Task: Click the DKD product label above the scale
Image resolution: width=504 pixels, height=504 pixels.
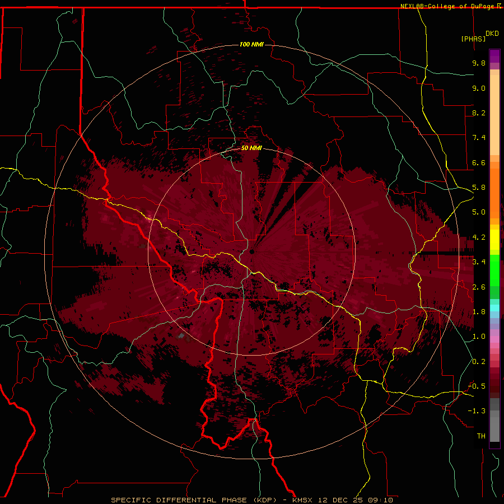Action: click(x=492, y=34)
